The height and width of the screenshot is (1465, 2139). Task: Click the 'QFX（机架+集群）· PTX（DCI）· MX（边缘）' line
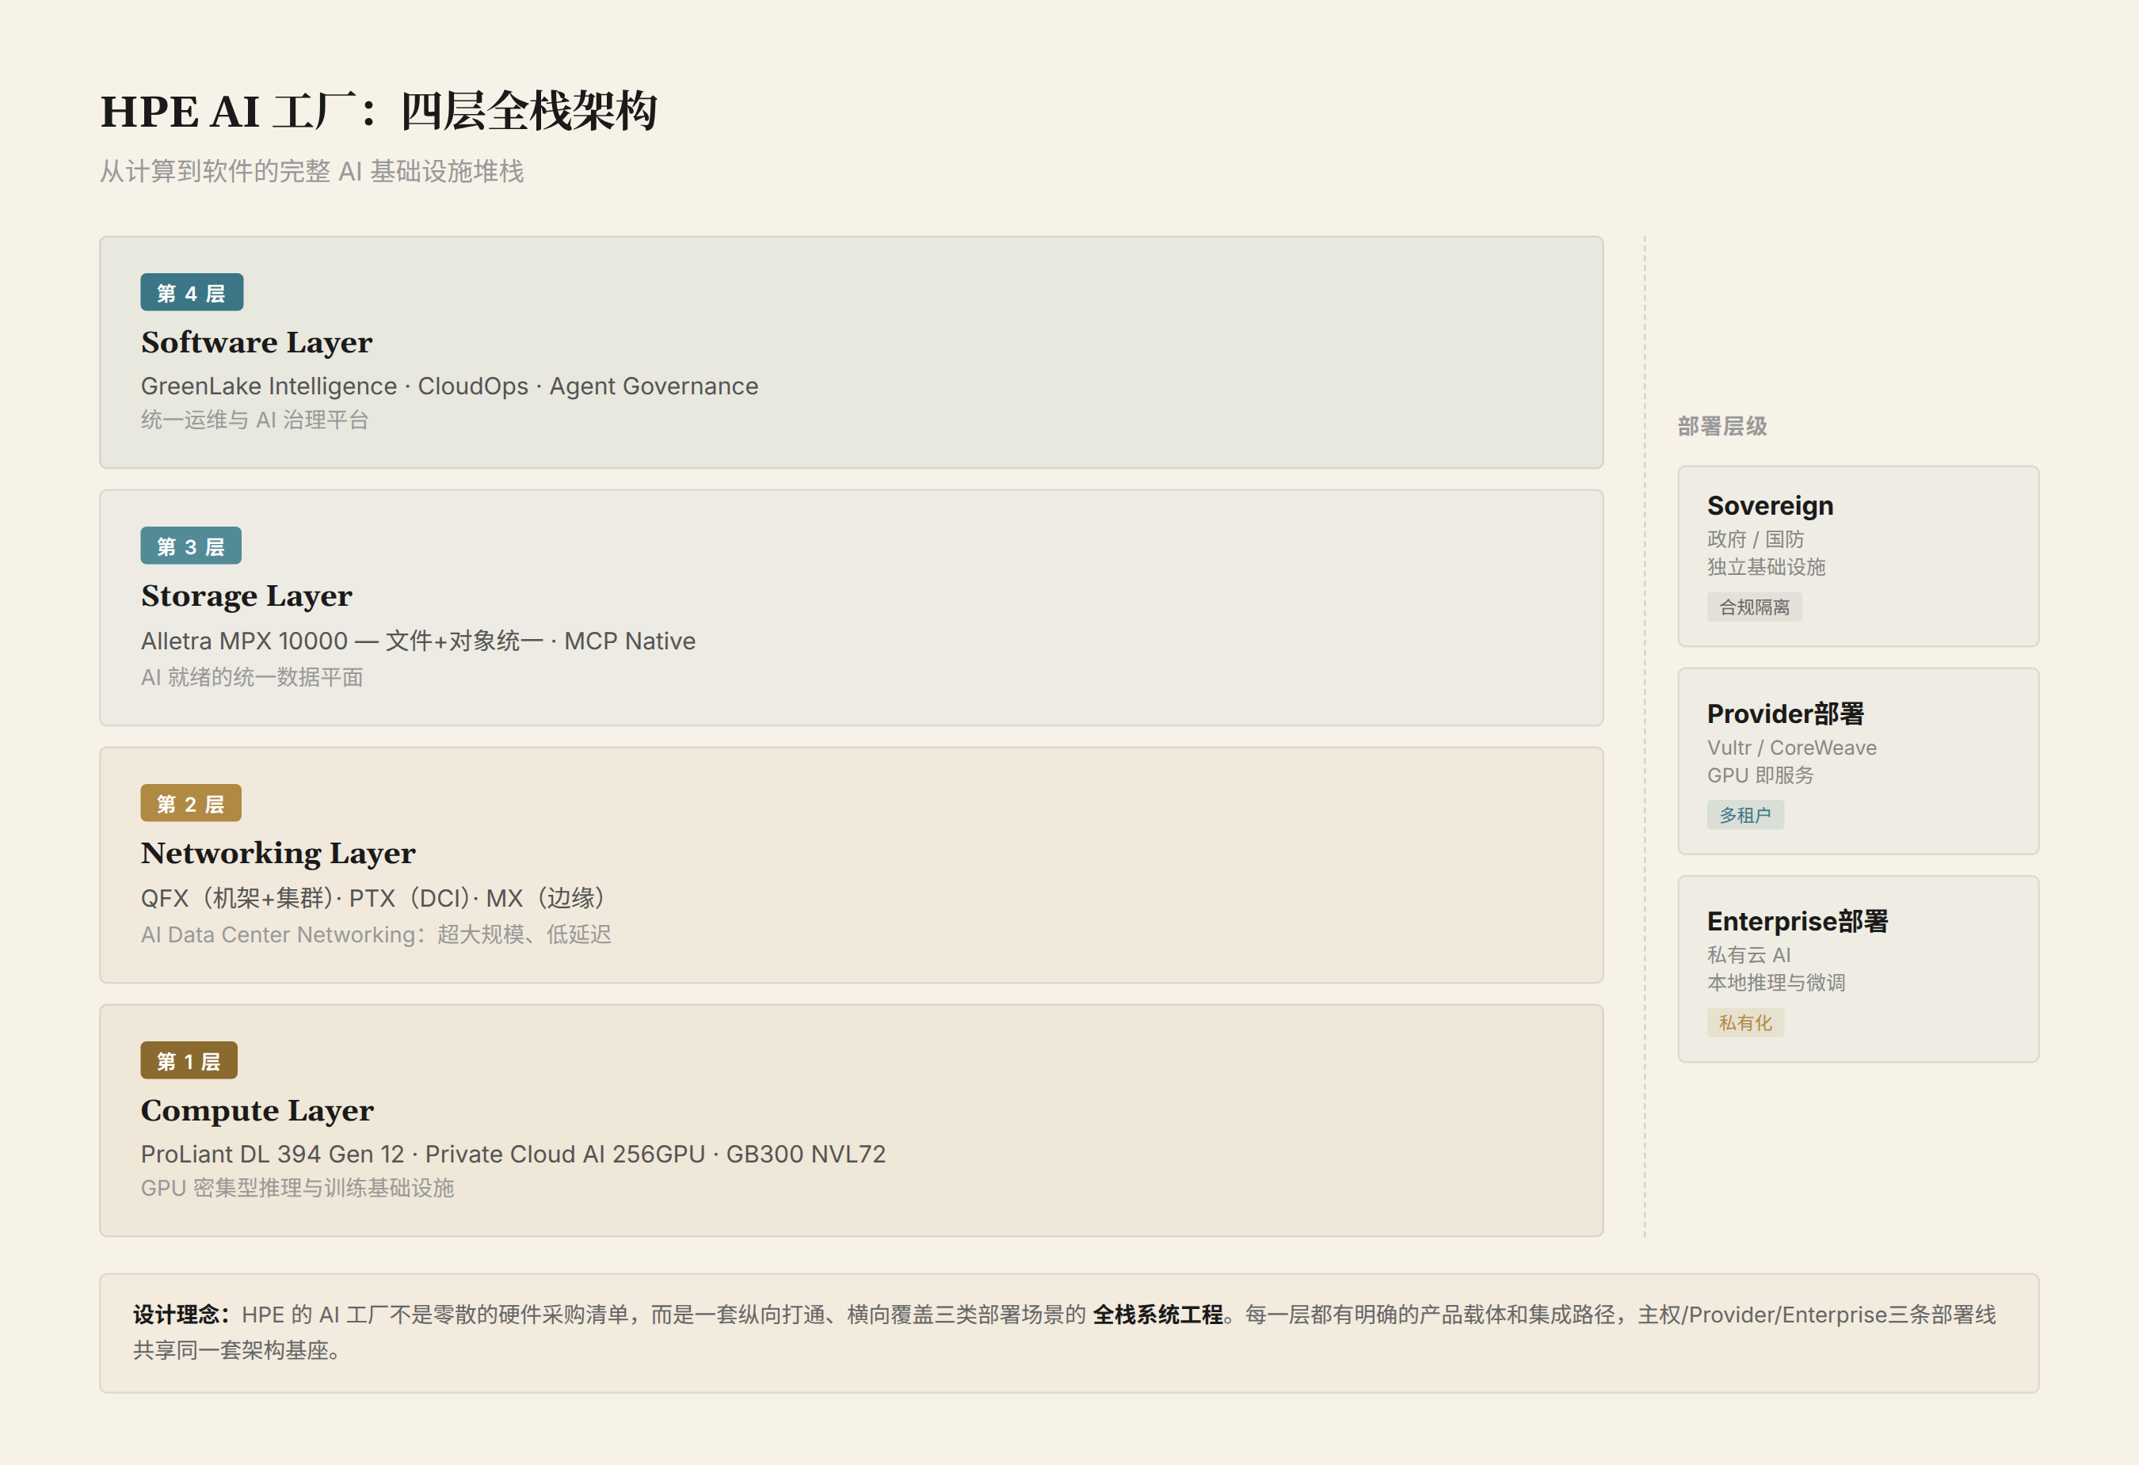[373, 898]
